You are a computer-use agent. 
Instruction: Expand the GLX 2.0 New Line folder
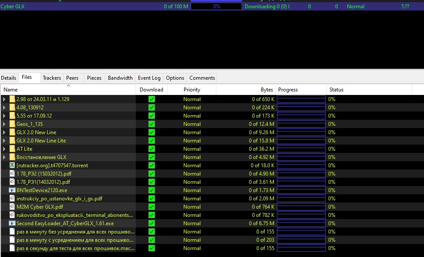click(x=4, y=132)
